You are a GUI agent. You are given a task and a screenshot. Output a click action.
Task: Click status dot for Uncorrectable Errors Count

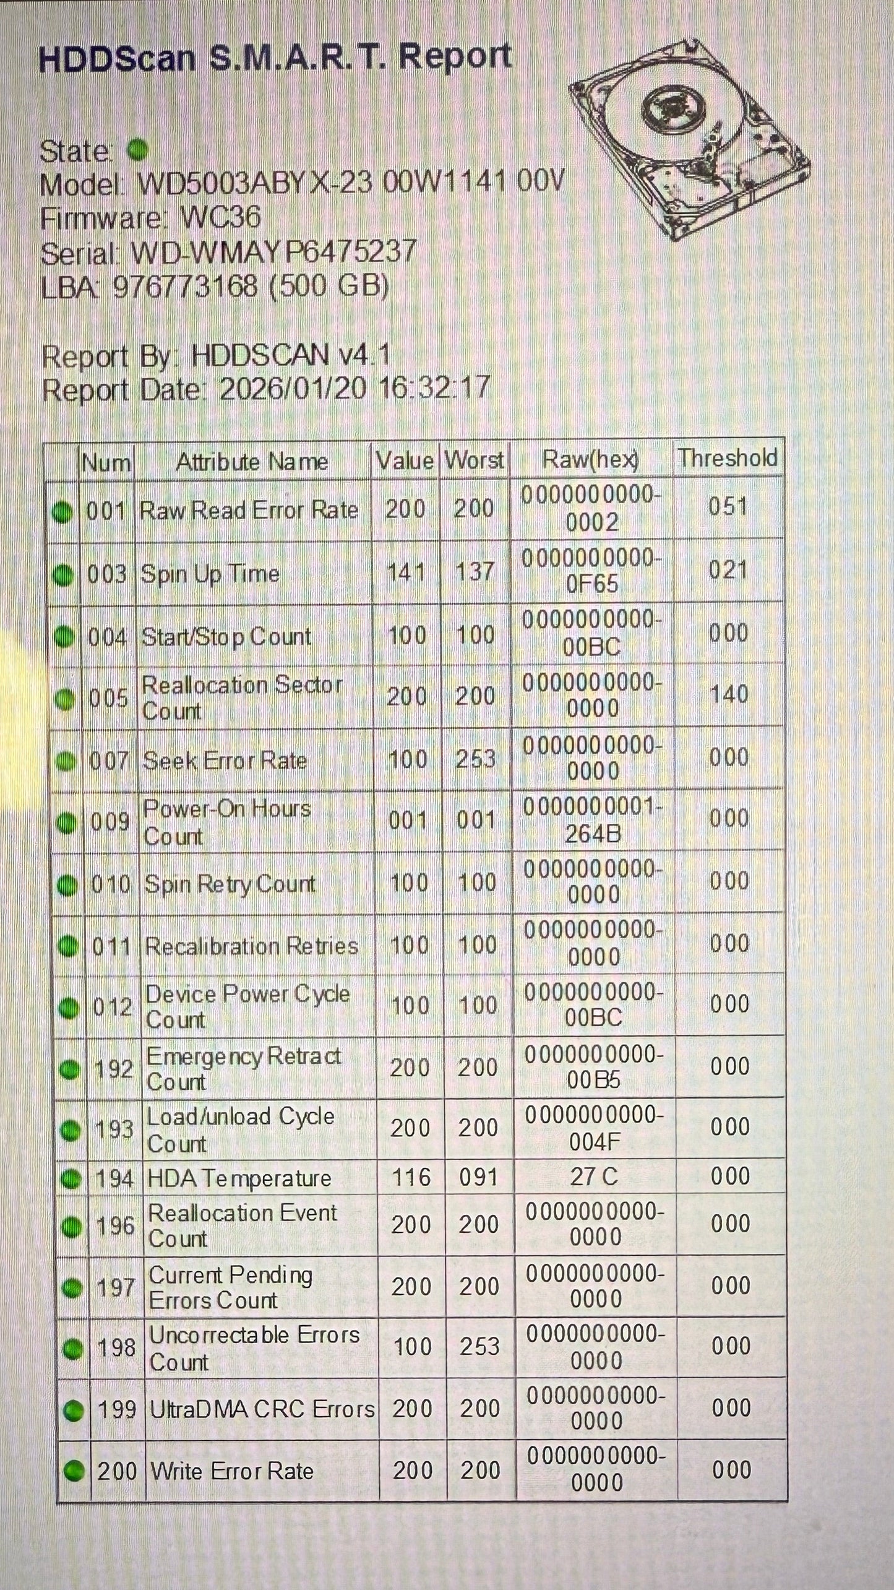click(x=74, y=1350)
